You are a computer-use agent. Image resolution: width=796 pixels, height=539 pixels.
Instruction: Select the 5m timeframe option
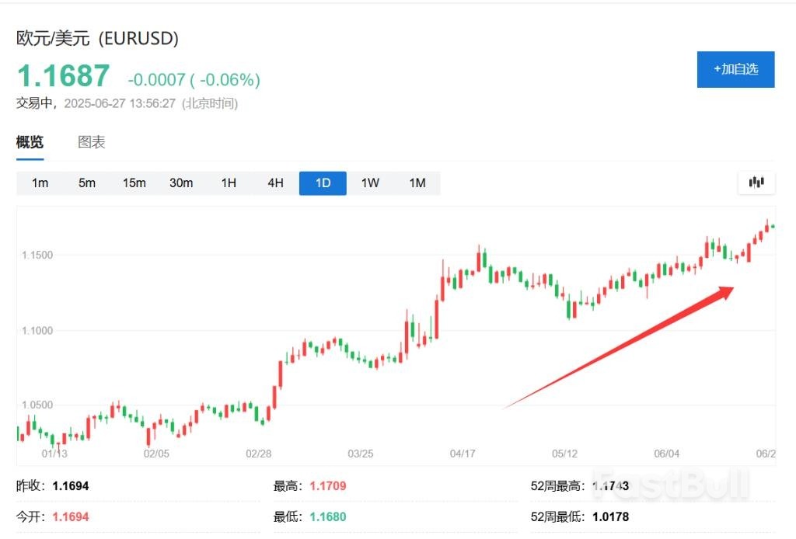[x=86, y=183]
